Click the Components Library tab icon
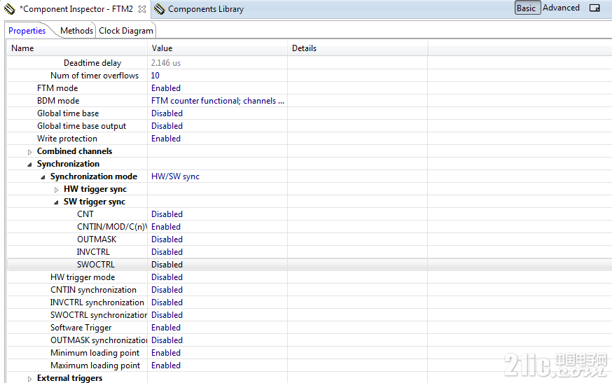 [x=159, y=8]
